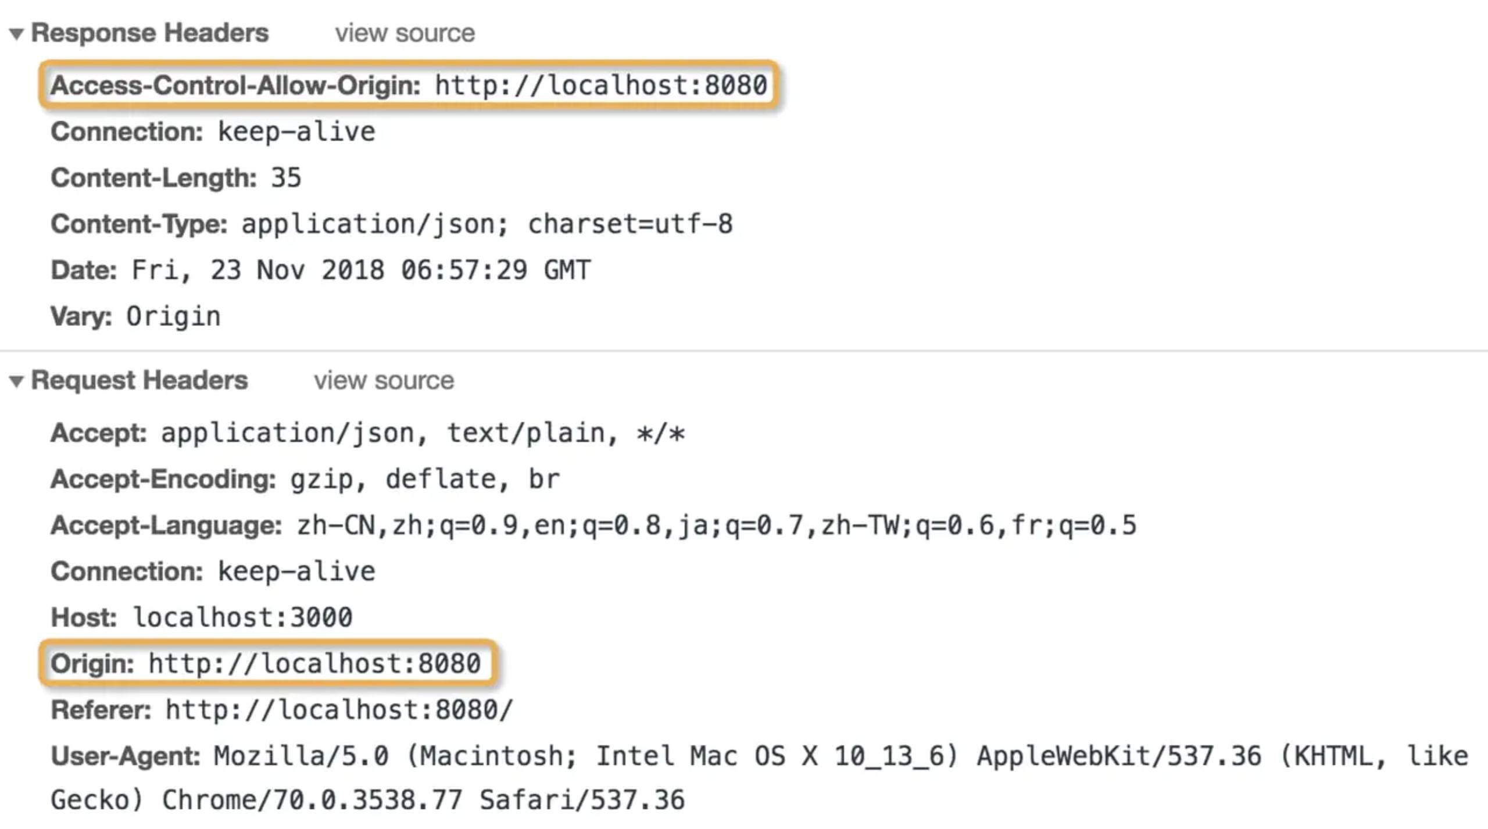Click the request Connection keep-alive header
Viewport: 1488px width, 829px height.
pyautogui.click(x=213, y=571)
